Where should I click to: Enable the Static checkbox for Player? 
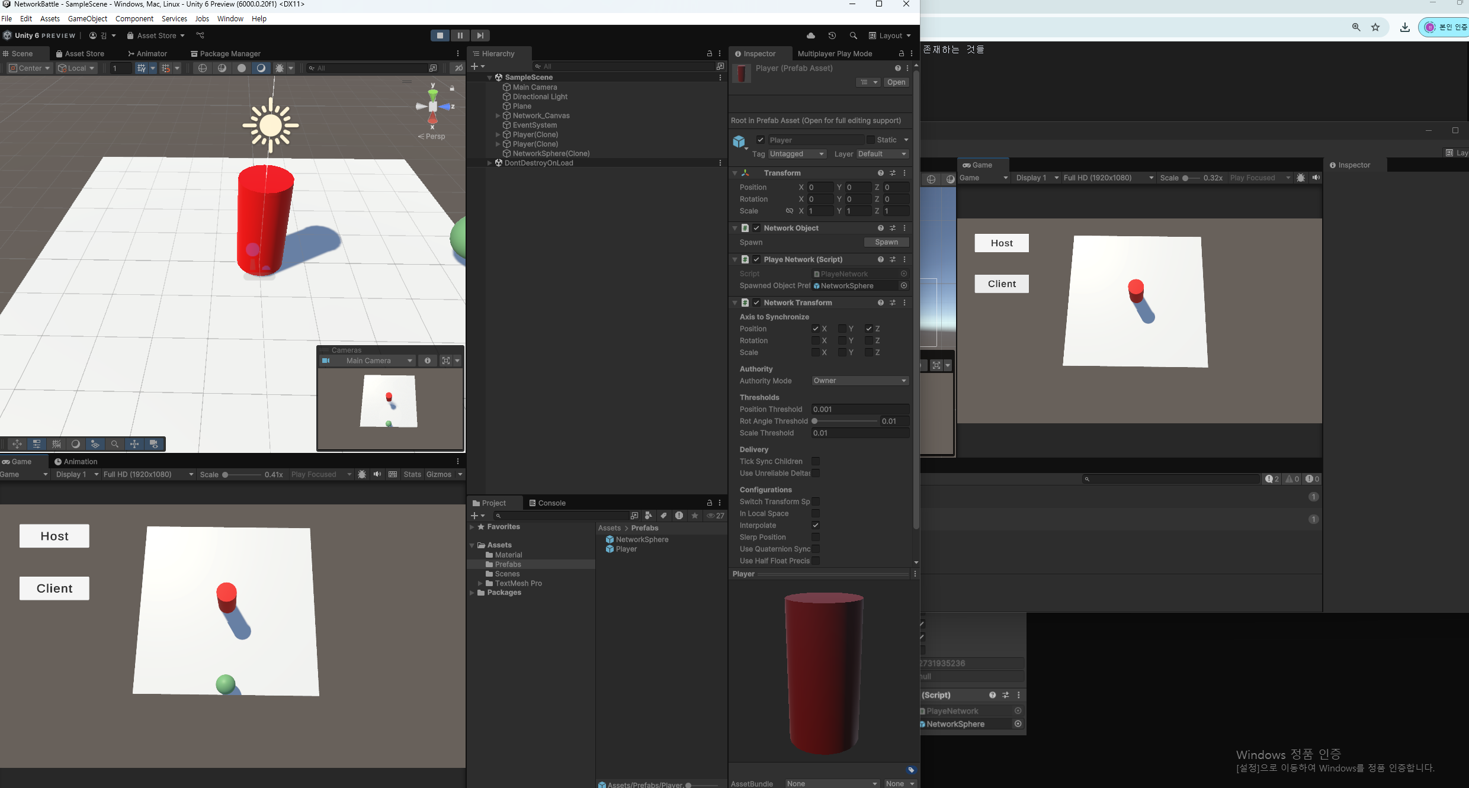(870, 140)
